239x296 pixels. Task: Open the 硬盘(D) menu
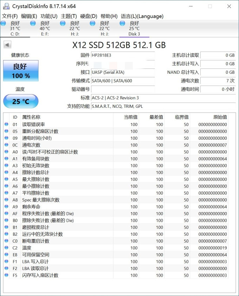point(89,16)
